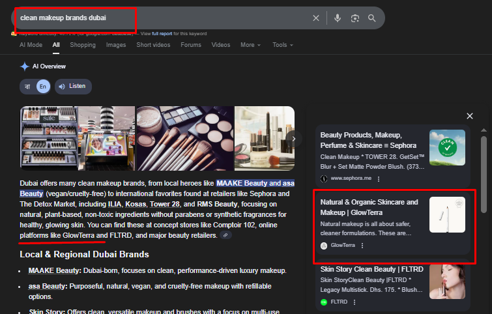492x314 pixels.
Task: Open the Short videos tab
Action: 153,45
